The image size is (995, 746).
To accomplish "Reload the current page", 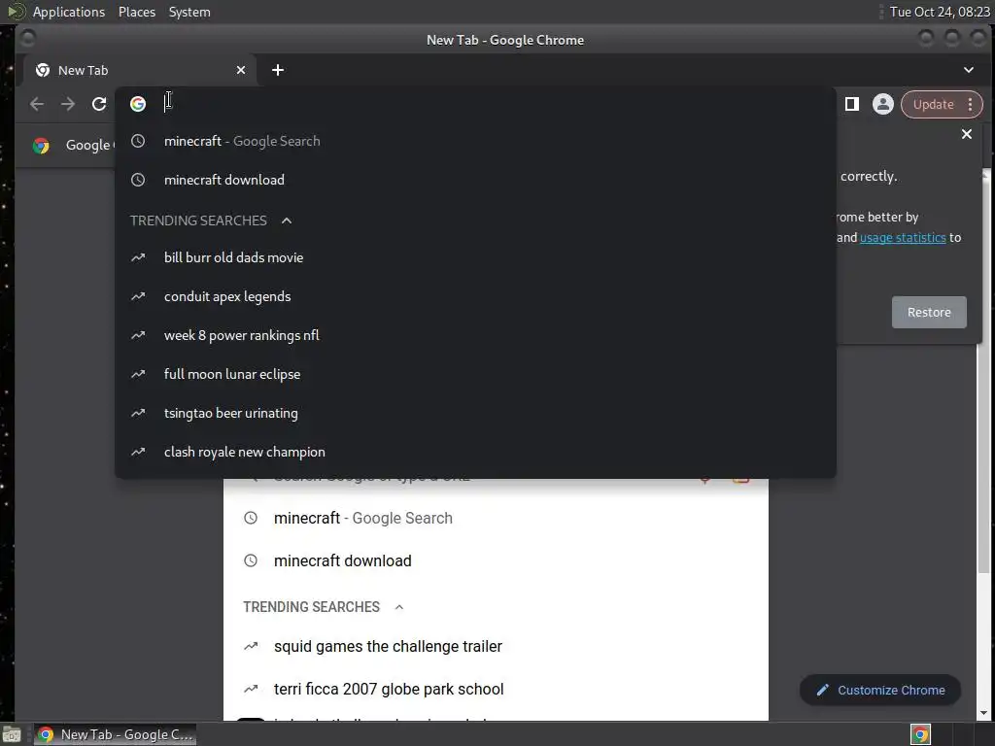I will tap(99, 104).
